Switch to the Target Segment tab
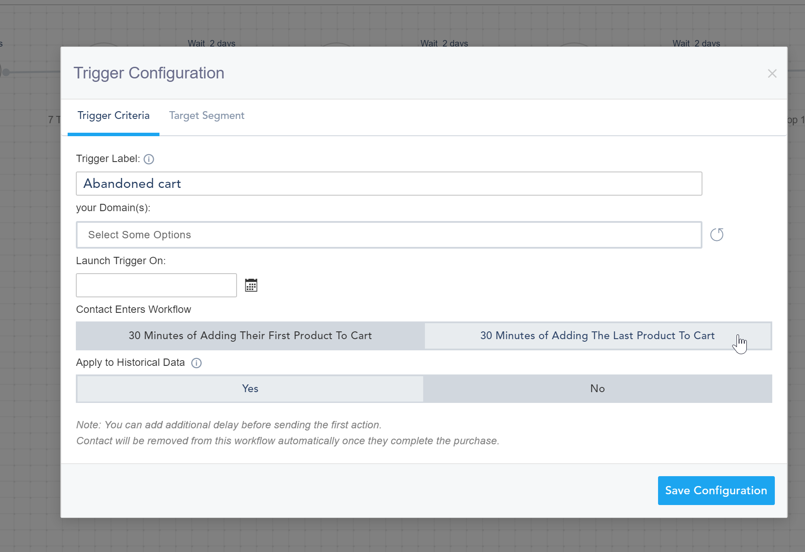 [206, 115]
